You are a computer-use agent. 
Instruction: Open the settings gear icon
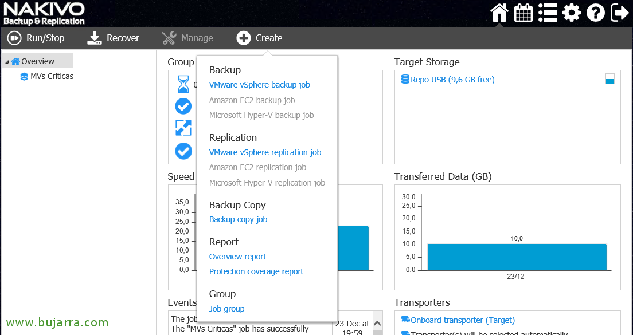(571, 13)
